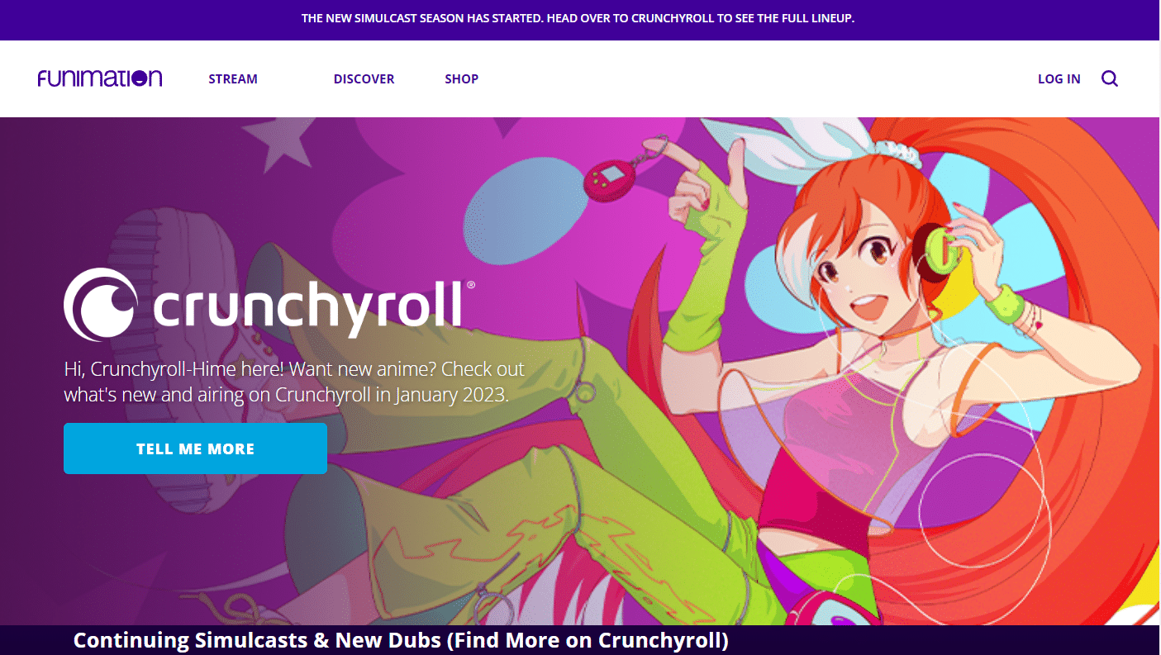1161x655 pixels.
Task: Click the Tell Me More button
Action: 195,449
